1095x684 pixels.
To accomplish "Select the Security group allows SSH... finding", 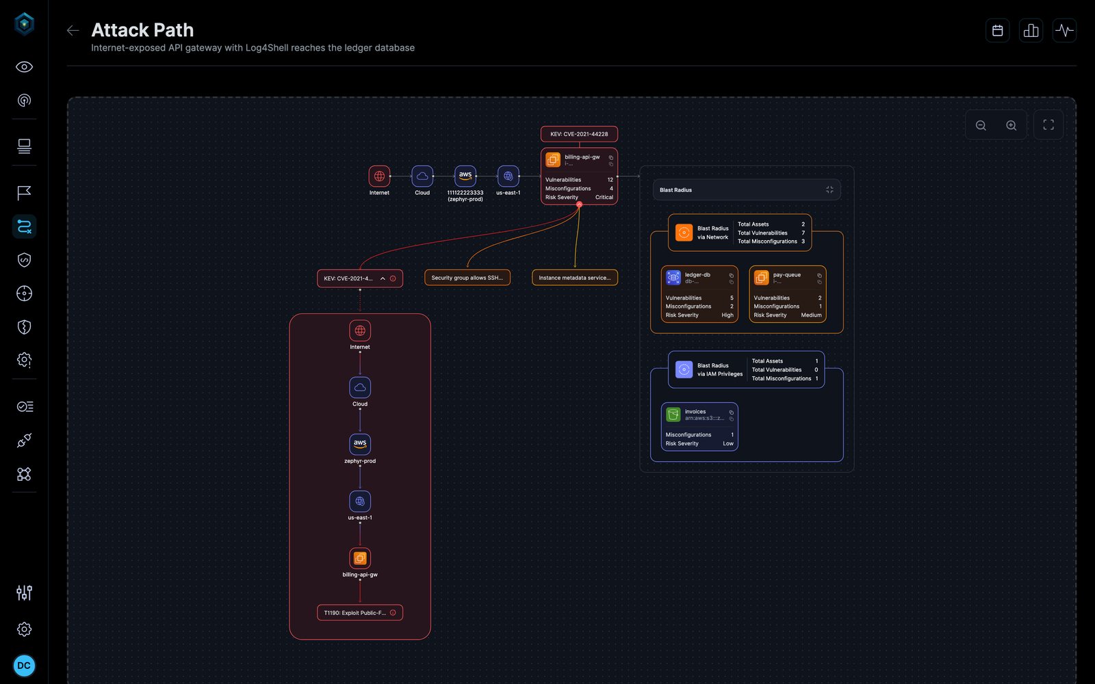I will (x=467, y=278).
